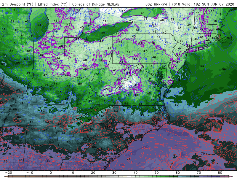This screenshot has width=237, height=178.
Task: Click the -20 label on the color scale
Action: pyautogui.click(x=9, y=173)
